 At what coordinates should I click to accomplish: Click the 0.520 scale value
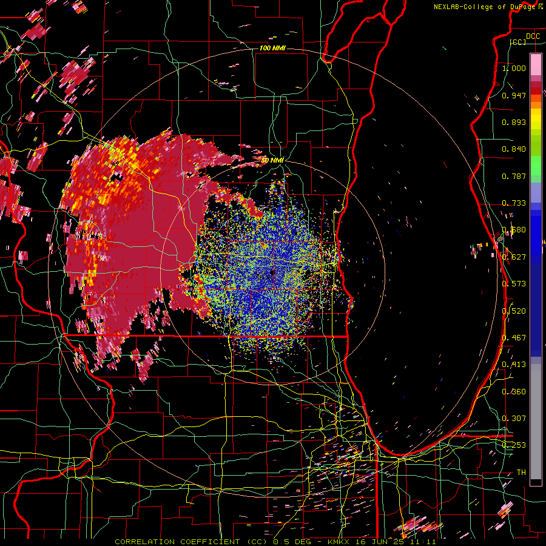[x=514, y=311]
